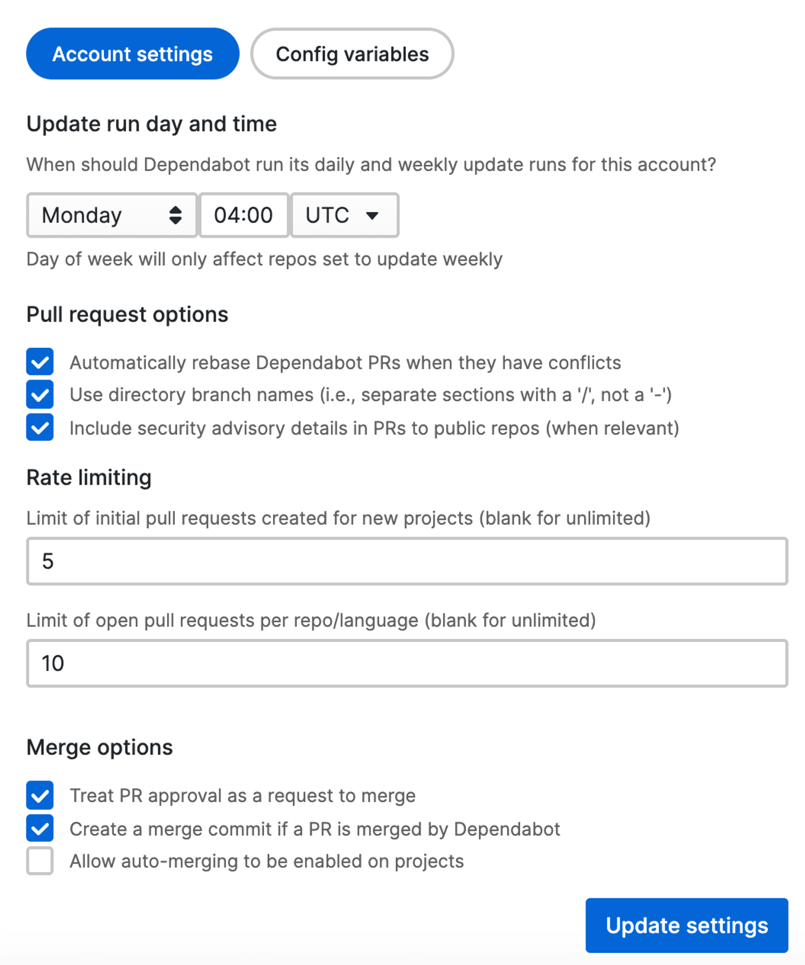Click the caret icon next to UTC
The height and width of the screenshot is (965, 805).
point(373,216)
